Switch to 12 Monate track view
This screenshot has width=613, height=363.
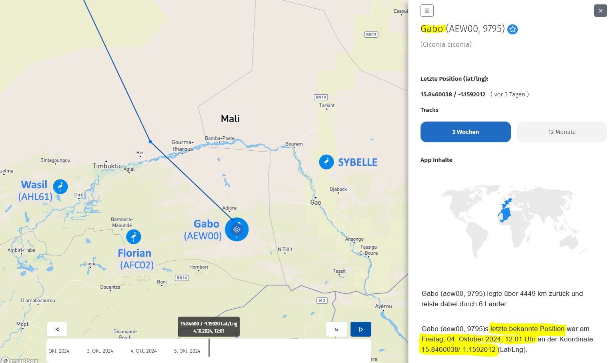[562, 132]
